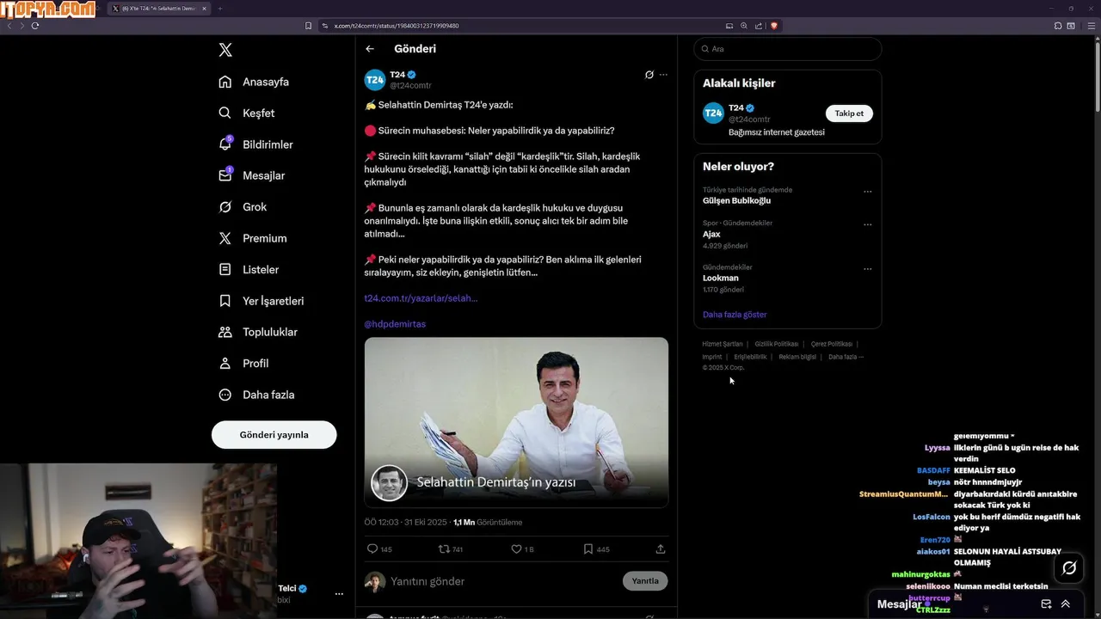This screenshot has width=1101, height=619.
Task: Open Bildirimler bell icon
Action: click(x=225, y=144)
